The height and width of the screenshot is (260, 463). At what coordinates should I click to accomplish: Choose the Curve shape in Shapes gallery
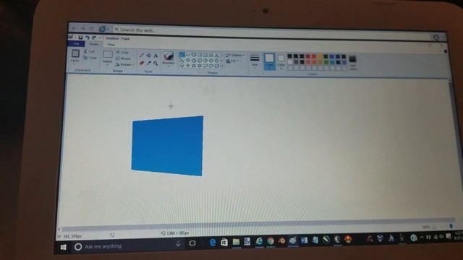[188, 55]
